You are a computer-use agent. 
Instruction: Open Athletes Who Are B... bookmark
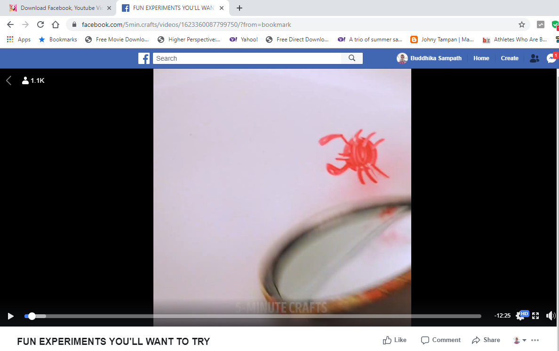pyautogui.click(x=514, y=40)
